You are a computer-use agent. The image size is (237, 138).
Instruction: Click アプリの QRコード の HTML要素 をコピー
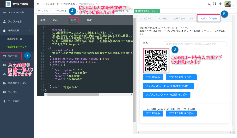[168, 86]
